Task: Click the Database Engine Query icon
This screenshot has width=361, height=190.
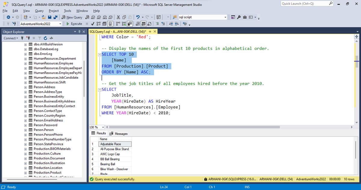Action: tap(87, 17)
